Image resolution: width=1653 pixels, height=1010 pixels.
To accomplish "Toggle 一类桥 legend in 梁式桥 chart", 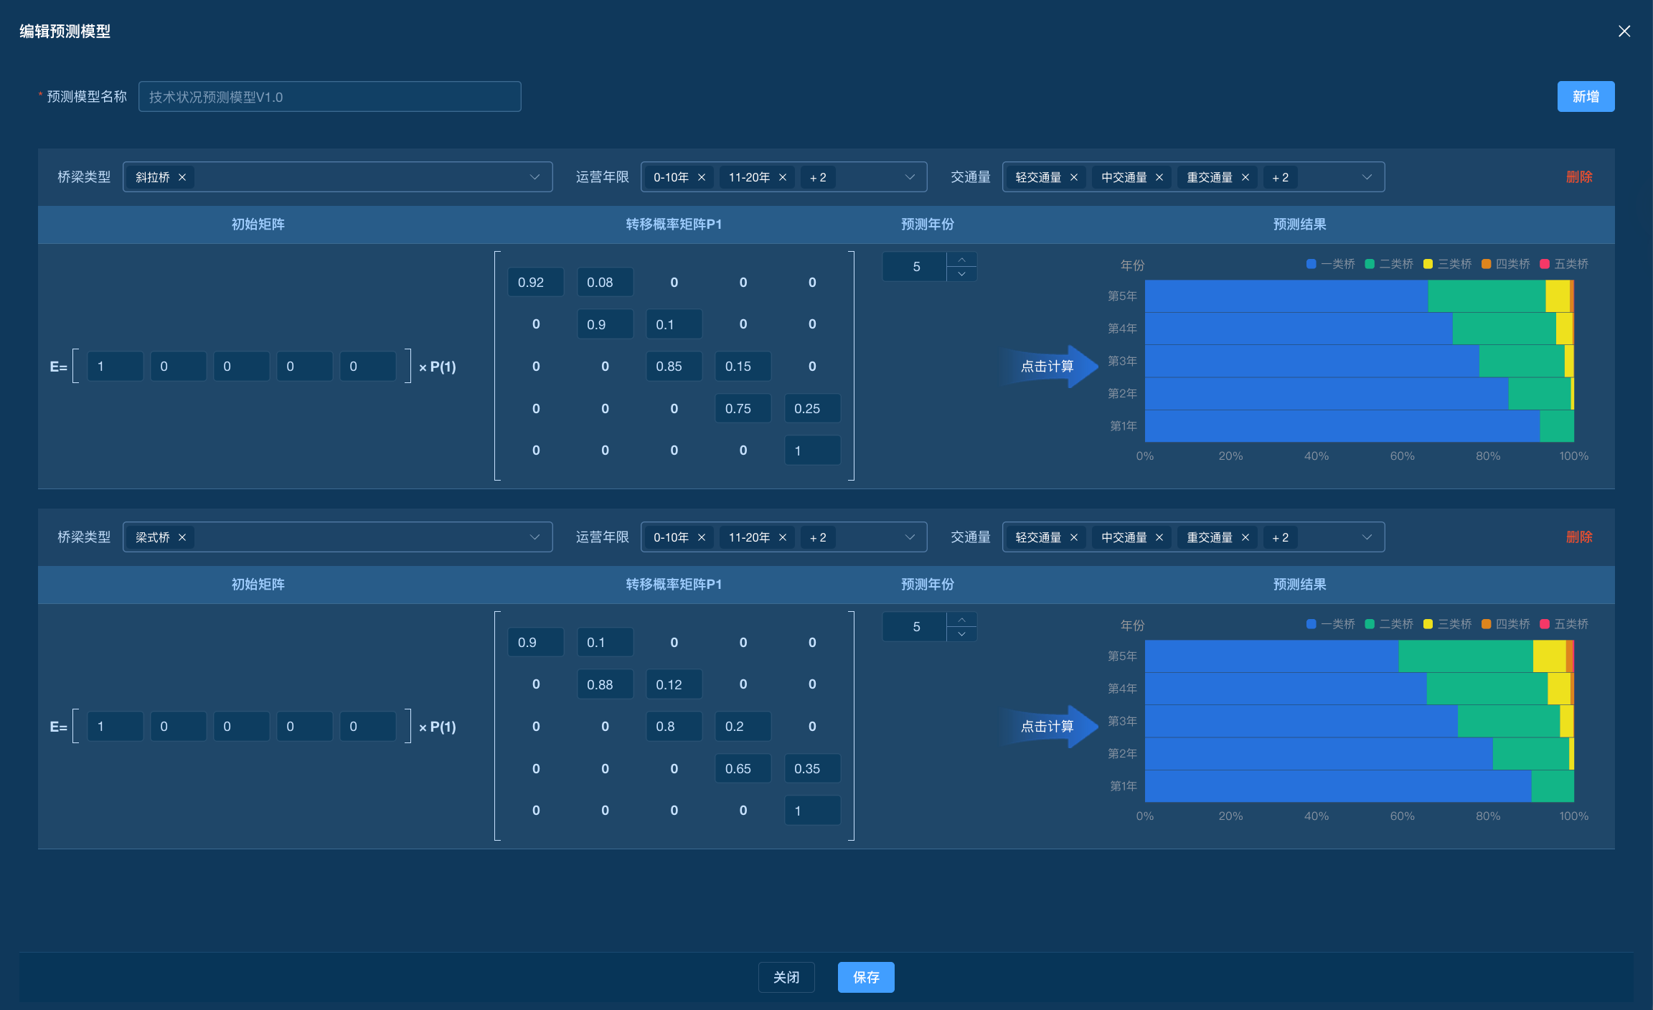I will click(x=1331, y=624).
